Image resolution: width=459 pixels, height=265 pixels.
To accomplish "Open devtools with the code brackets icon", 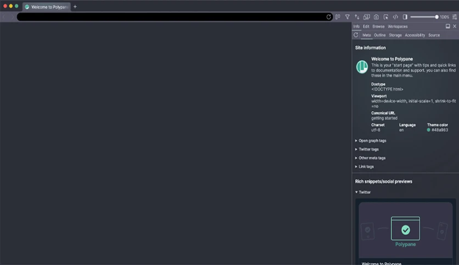I will click(x=395, y=17).
